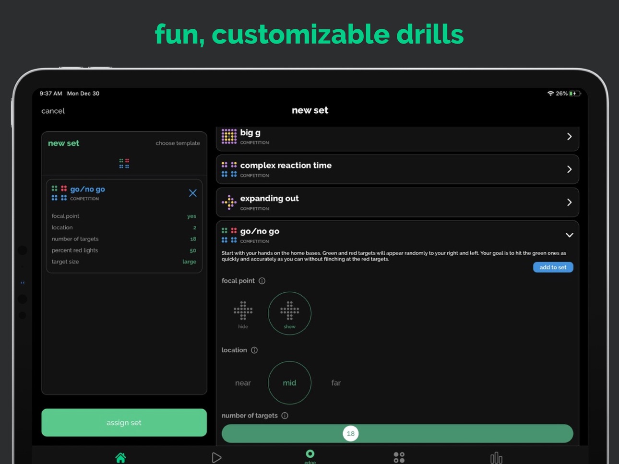Click the Wi-Fi icon in status bar
The width and height of the screenshot is (619, 464).
[550, 94]
